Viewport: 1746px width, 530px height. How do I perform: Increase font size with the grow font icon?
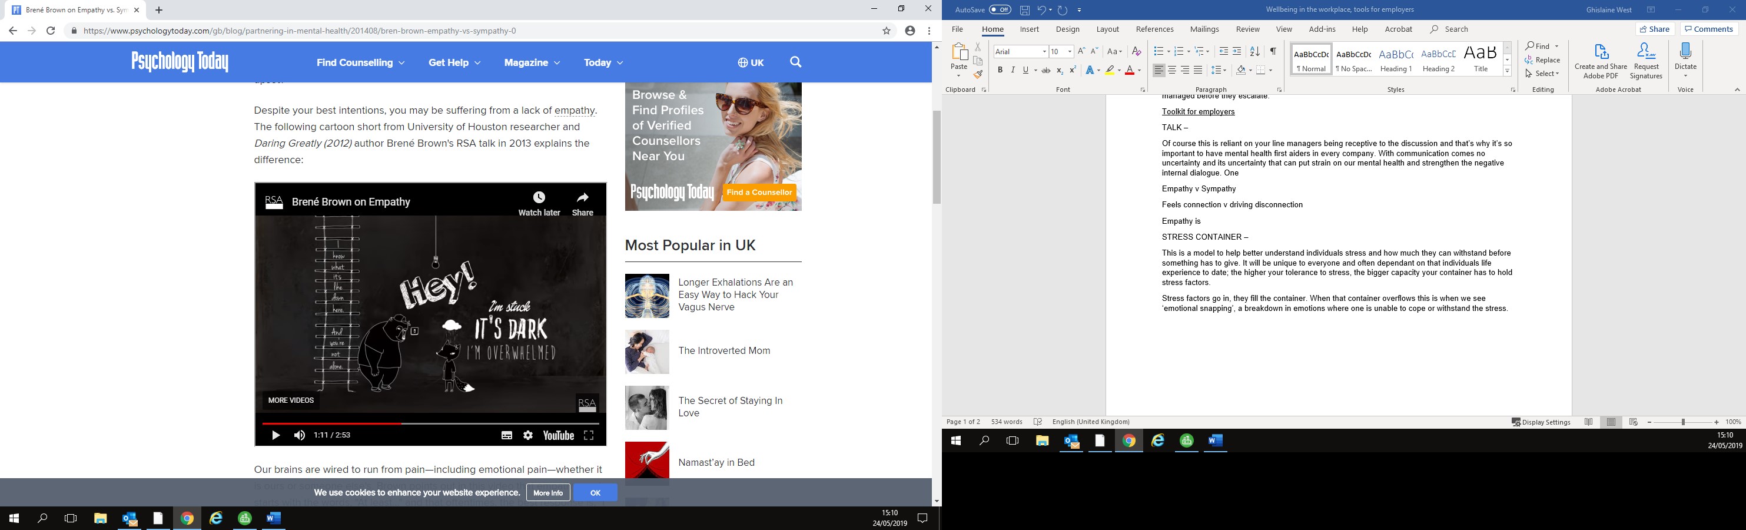(1082, 51)
